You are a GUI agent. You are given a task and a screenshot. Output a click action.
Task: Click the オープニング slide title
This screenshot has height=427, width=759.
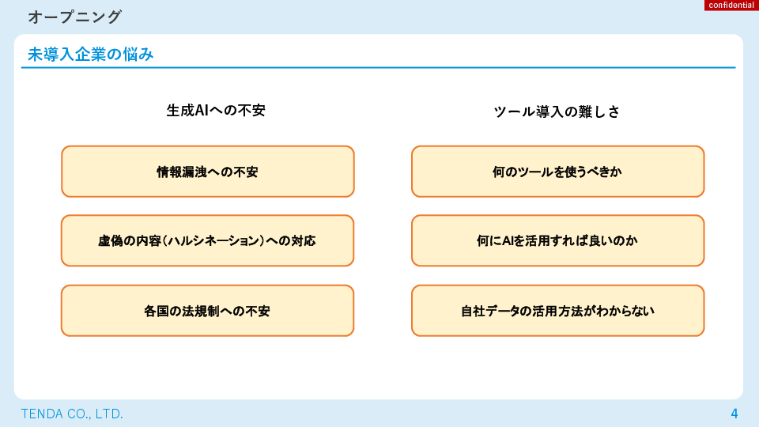[74, 17]
